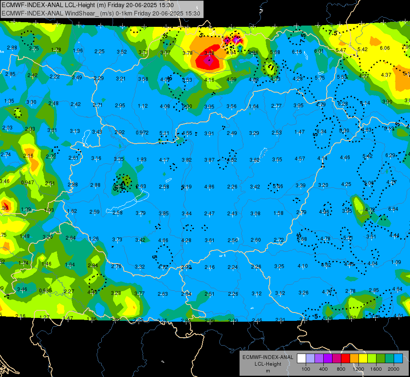Click the wind shear value 5.11
Viewport: 410px width, 377px height.
[x=164, y=133]
